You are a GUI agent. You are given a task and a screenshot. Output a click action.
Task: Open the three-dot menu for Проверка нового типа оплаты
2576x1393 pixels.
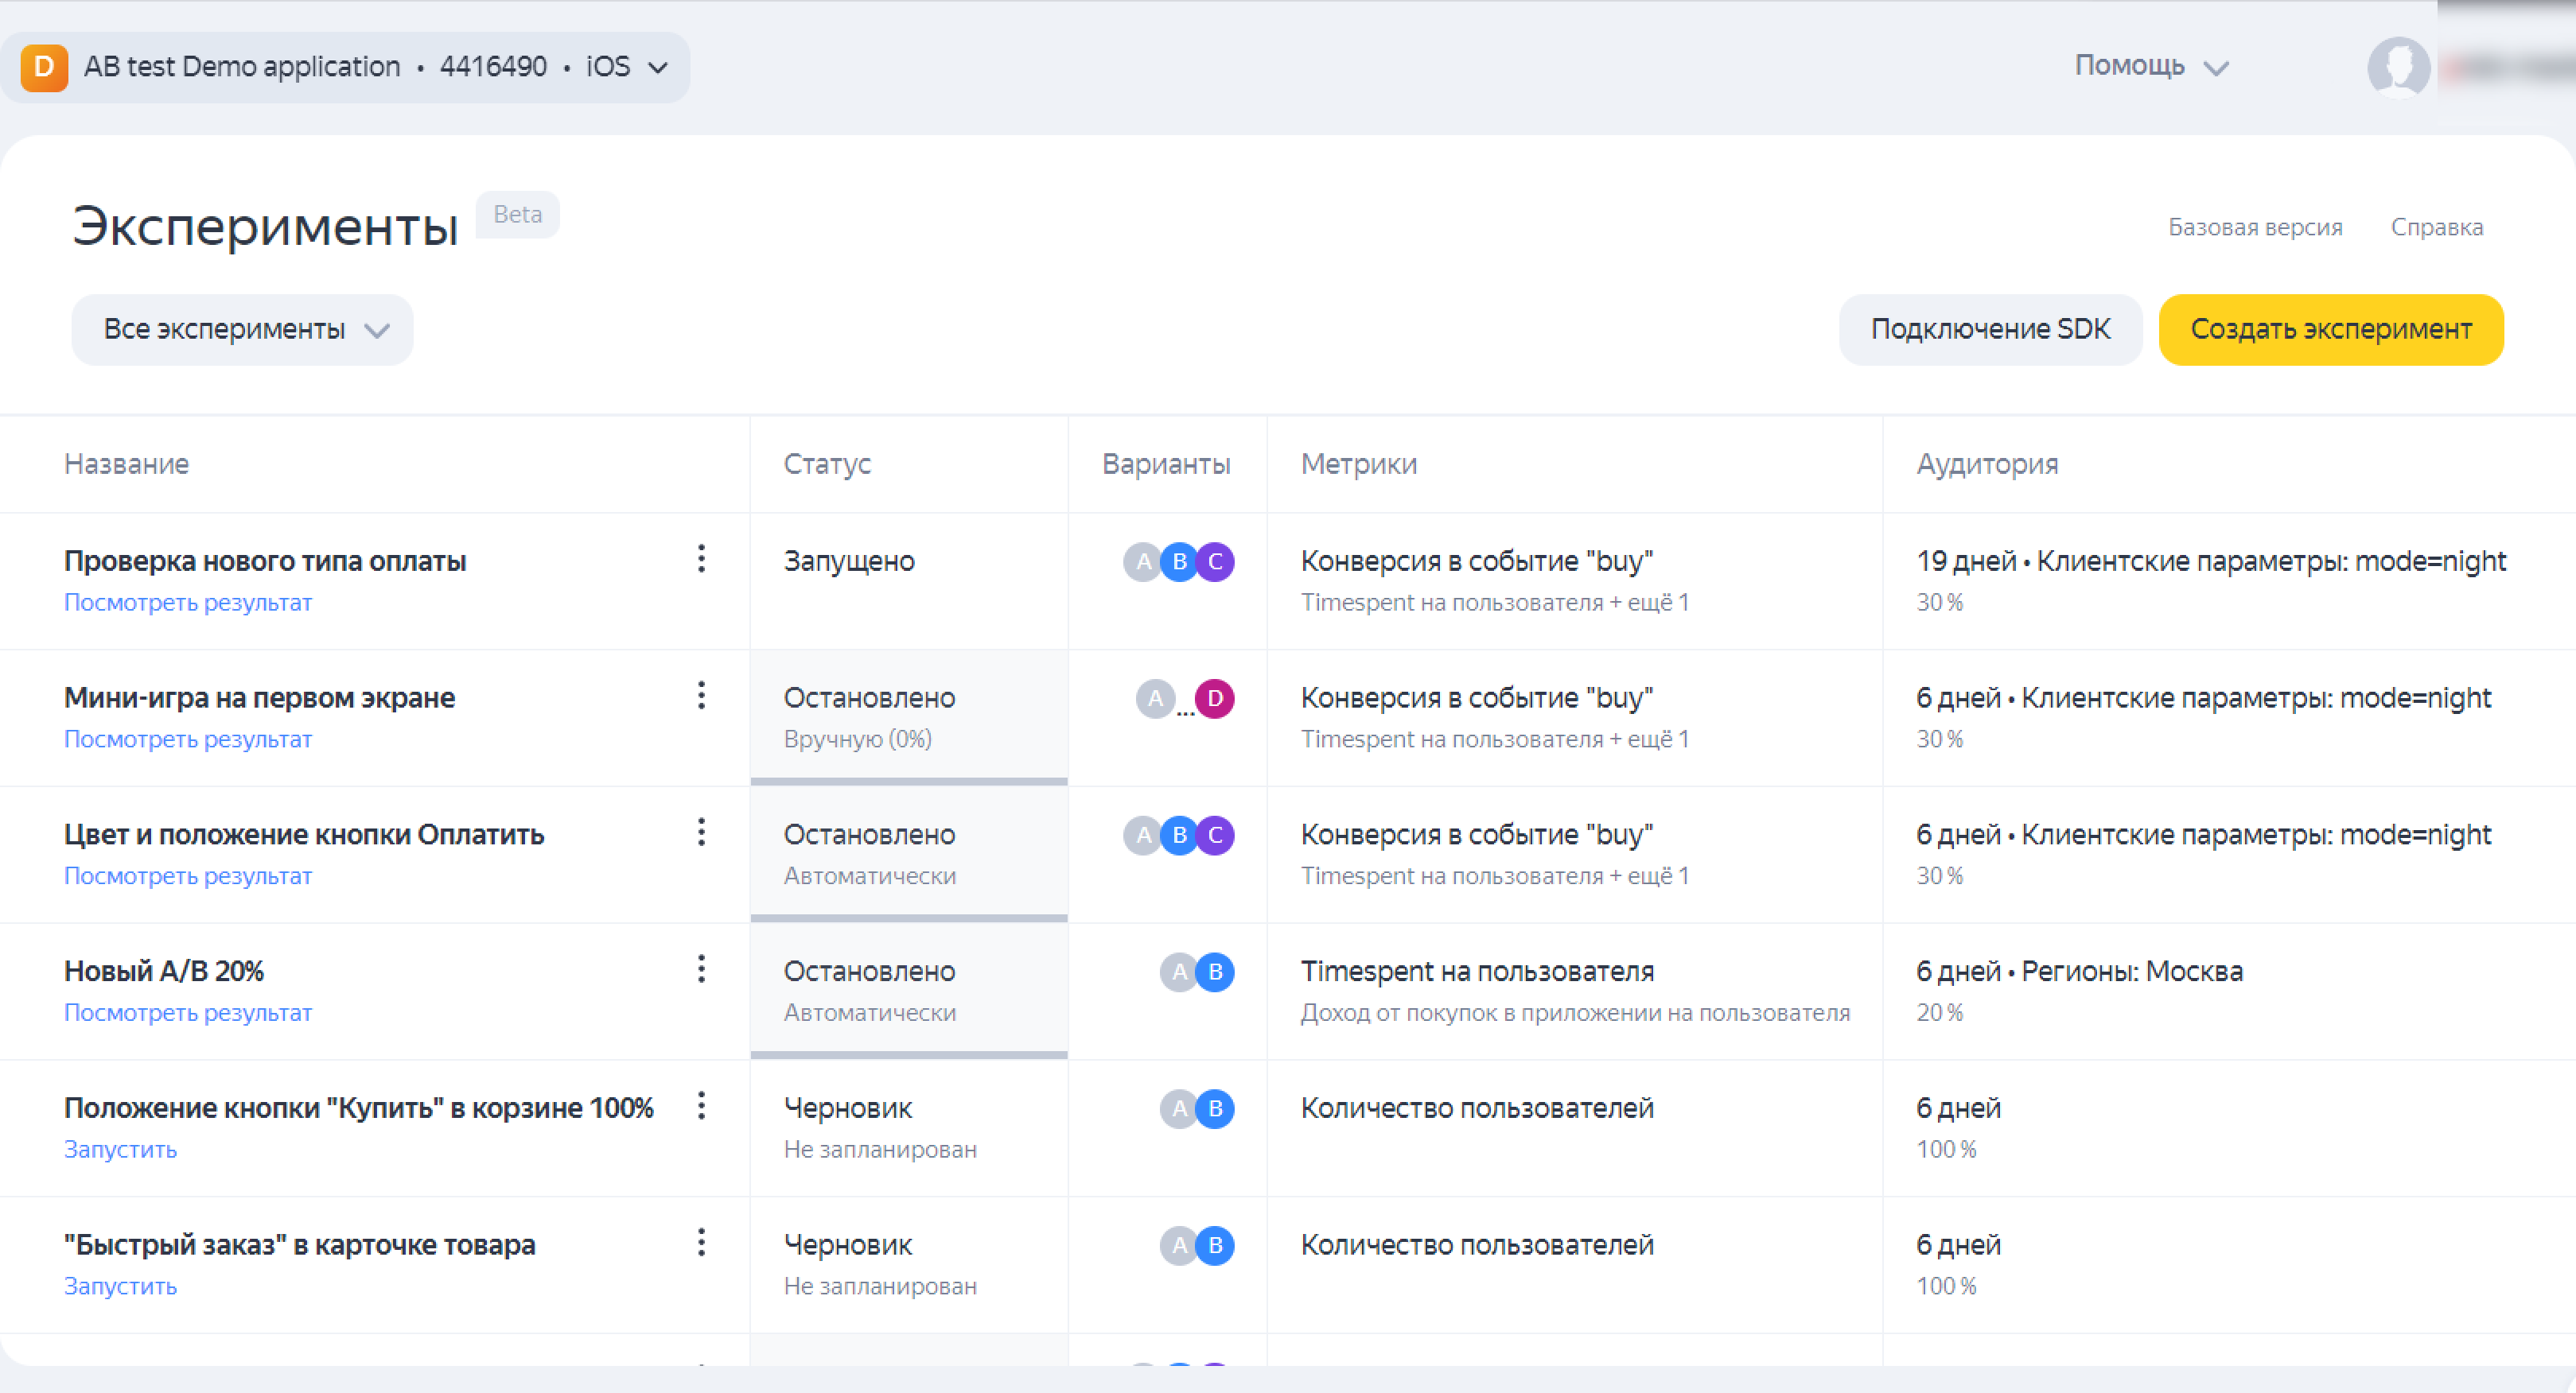[701, 559]
